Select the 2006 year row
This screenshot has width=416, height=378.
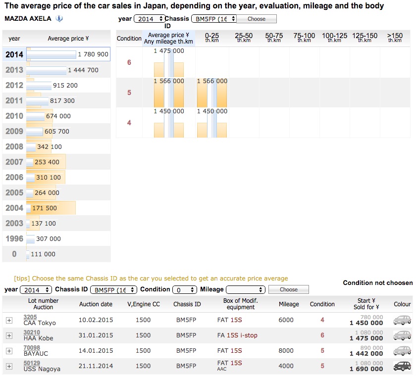tap(56, 178)
